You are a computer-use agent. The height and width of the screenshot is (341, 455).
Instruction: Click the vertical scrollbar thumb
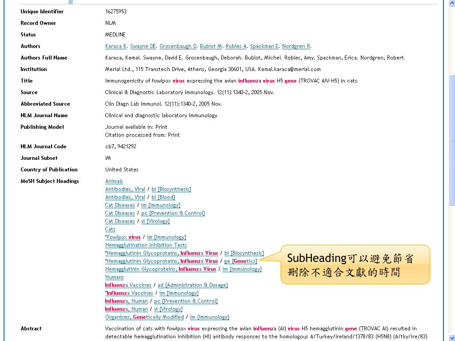click(x=452, y=140)
